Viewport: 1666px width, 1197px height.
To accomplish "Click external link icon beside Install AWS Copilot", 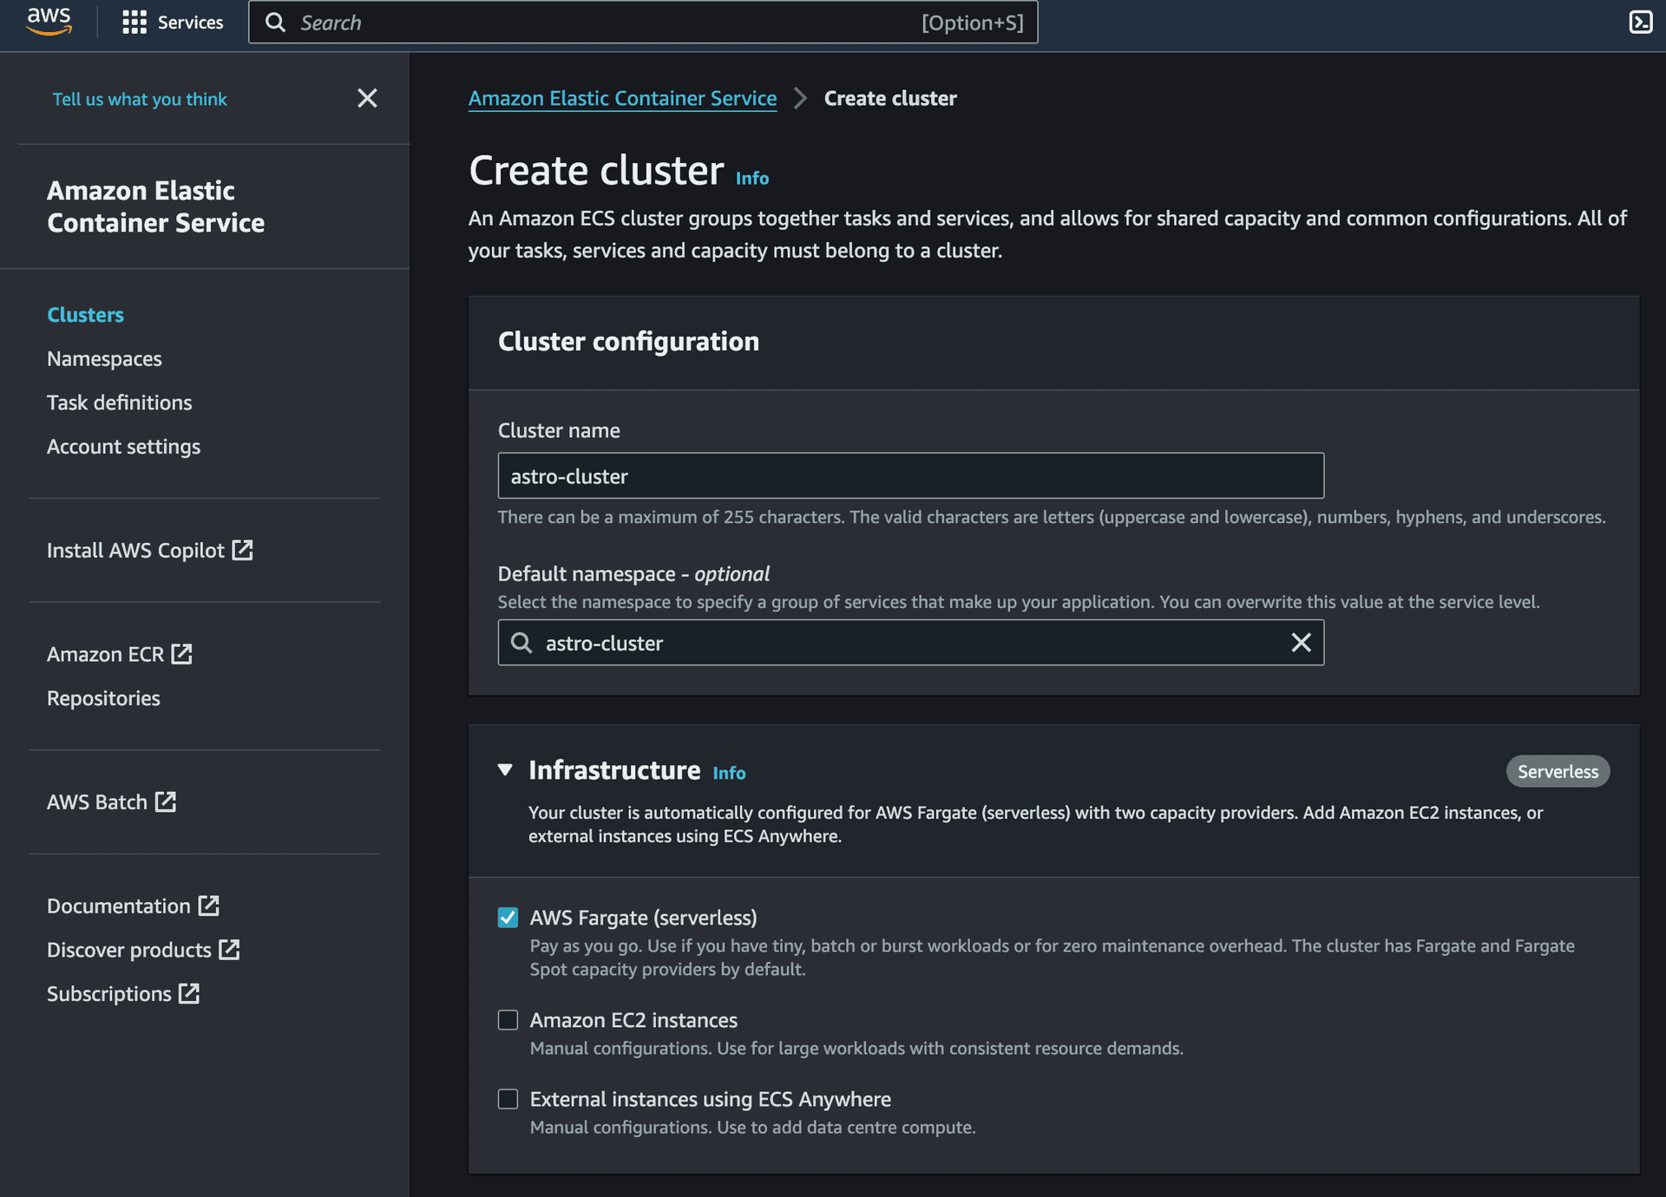I will (243, 550).
